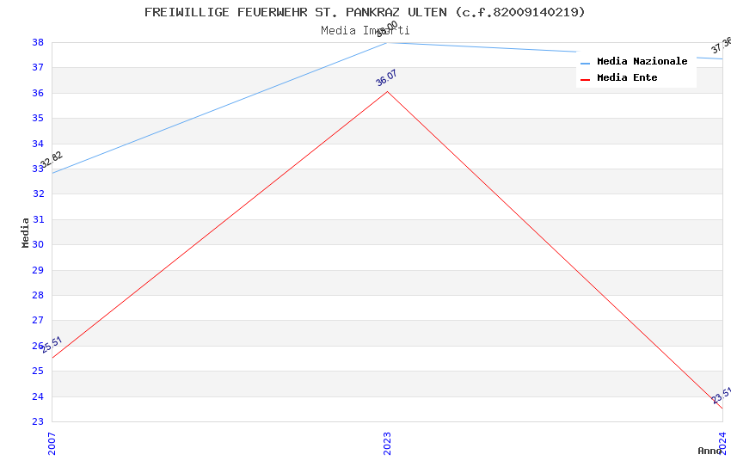Click the y-axis value 31
731x473 pixels.
38,219
